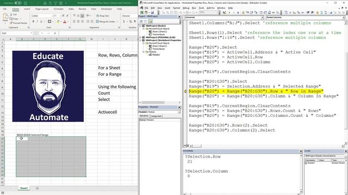Screen dimensions: 348x195
Task: Collapse the Modules folder in project tree
Action: pos(144,52)
